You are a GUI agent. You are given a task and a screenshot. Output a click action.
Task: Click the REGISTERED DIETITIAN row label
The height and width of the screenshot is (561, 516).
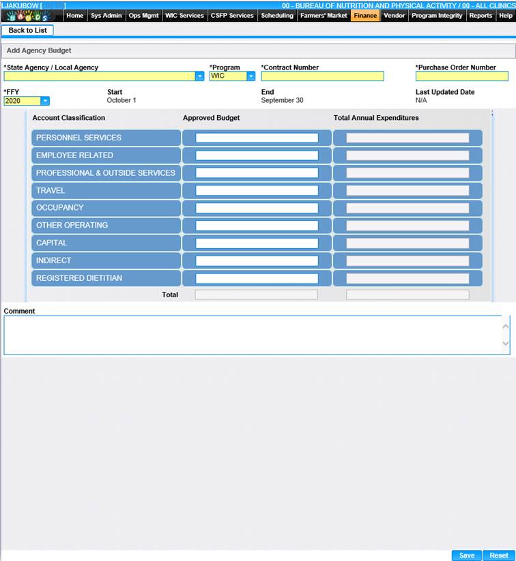click(x=79, y=278)
